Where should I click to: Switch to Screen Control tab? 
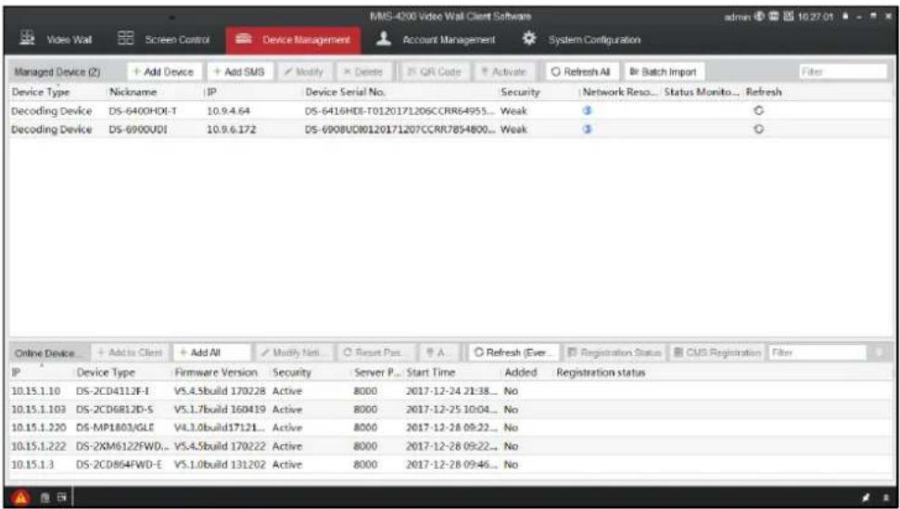163,40
